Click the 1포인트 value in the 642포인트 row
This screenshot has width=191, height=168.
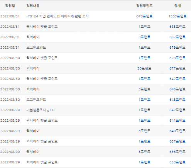(144, 110)
